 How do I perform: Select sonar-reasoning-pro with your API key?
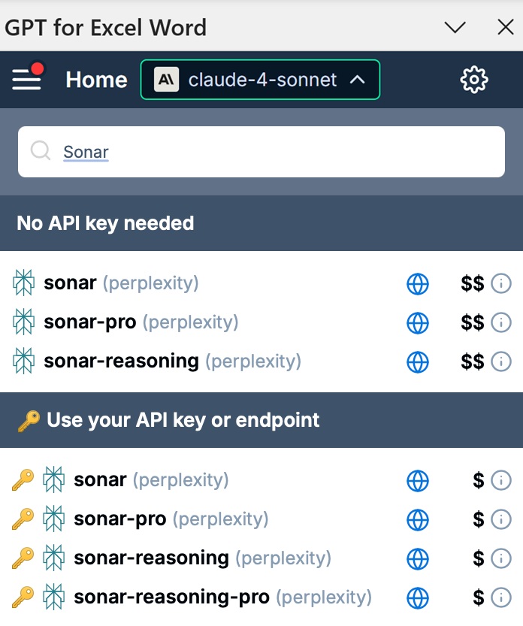[171, 597]
